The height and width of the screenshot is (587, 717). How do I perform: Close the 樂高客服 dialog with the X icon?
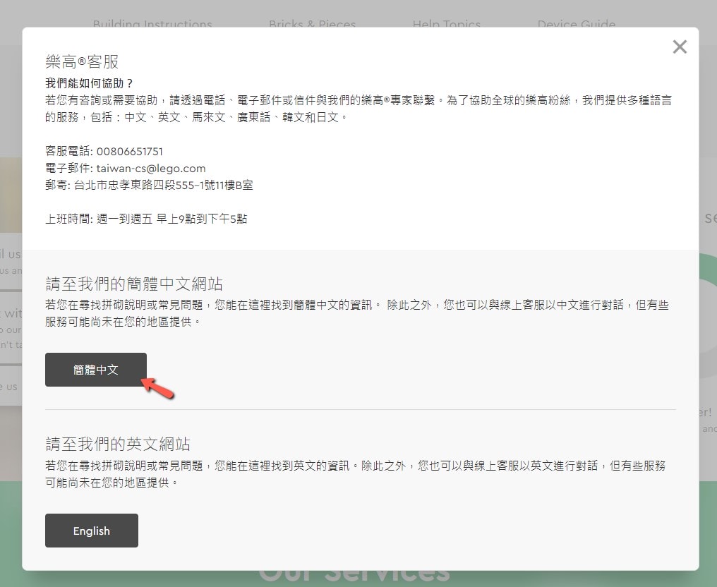pyautogui.click(x=680, y=47)
